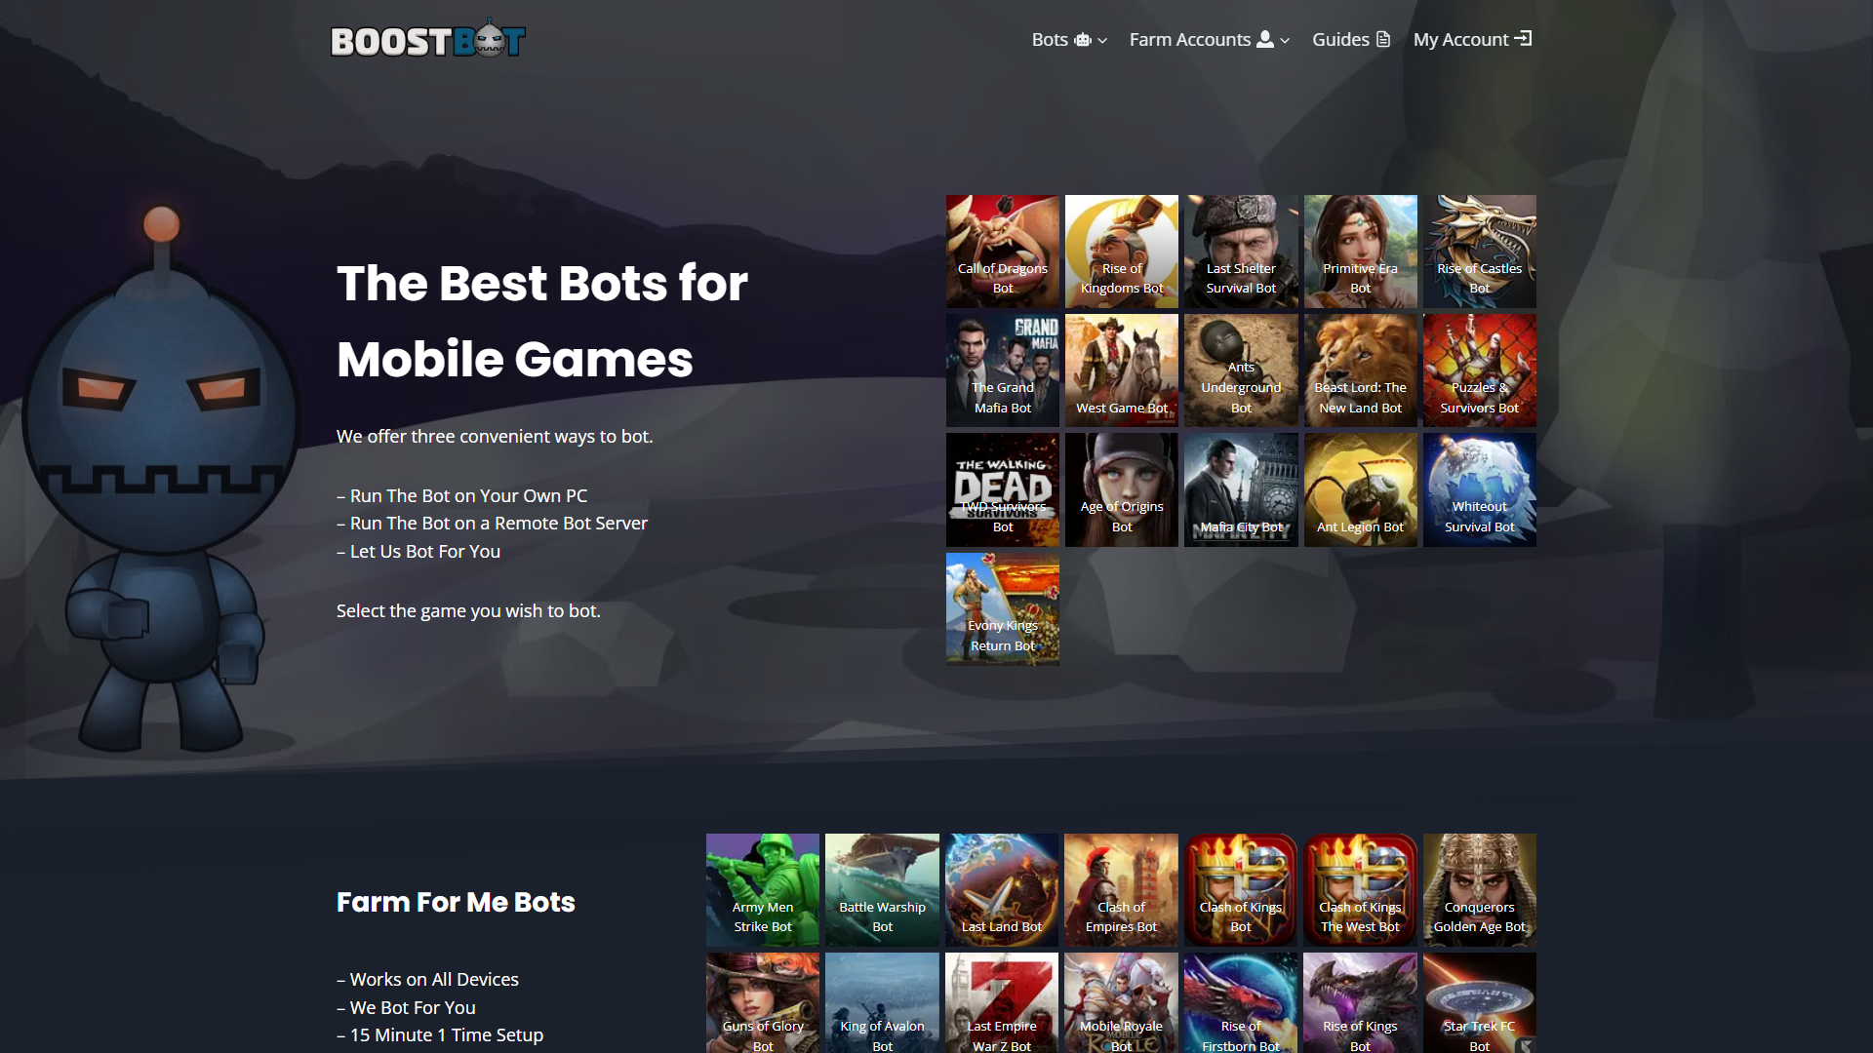Viewport: 1873px width, 1053px height.
Task: Choose the Whiteout Survival Bot icon
Action: coord(1479,489)
